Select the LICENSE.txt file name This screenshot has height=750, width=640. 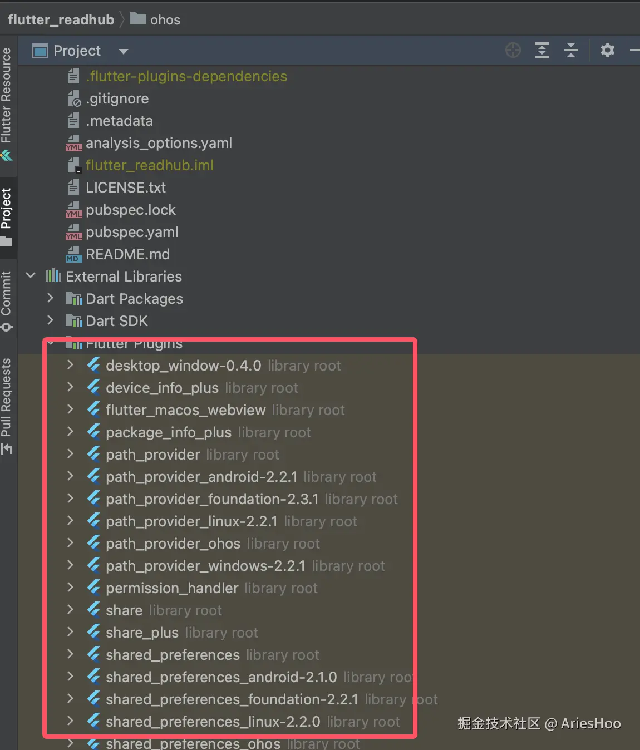[x=126, y=187]
